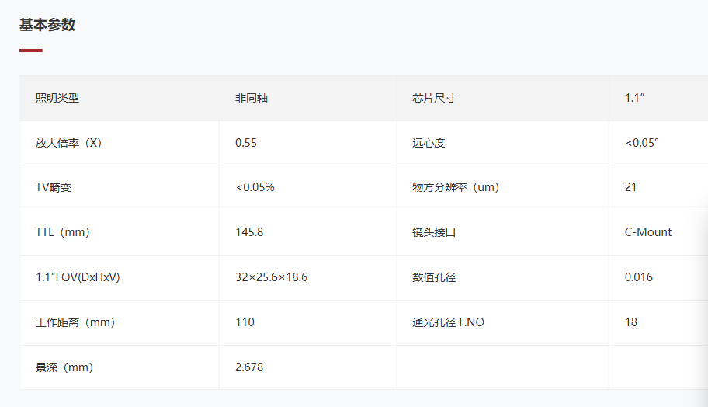Click the <0.05° telecentricity value
This screenshot has width=708, height=407.
click(x=641, y=143)
